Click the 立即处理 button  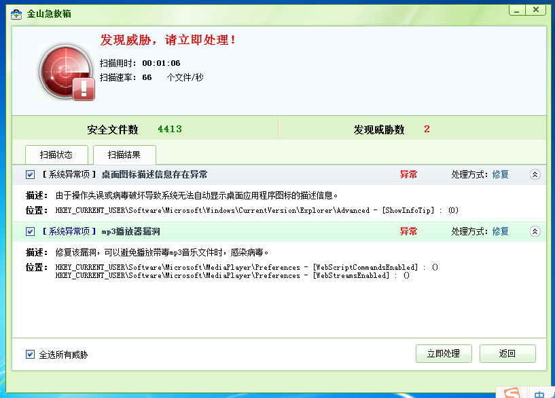pos(444,353)
